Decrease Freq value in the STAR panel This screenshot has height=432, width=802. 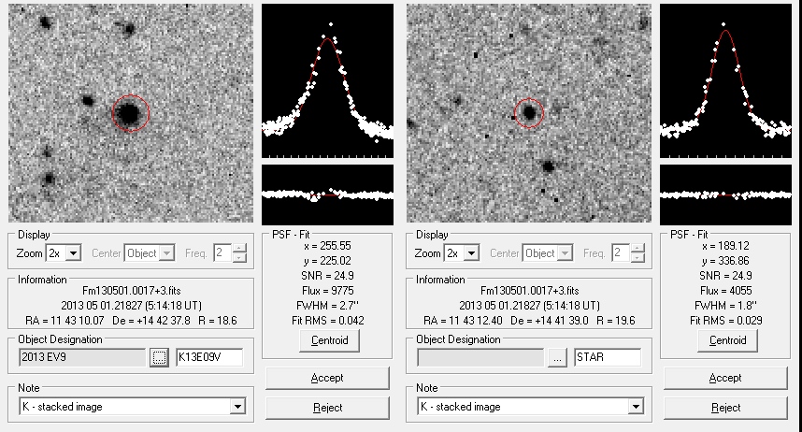638,258
